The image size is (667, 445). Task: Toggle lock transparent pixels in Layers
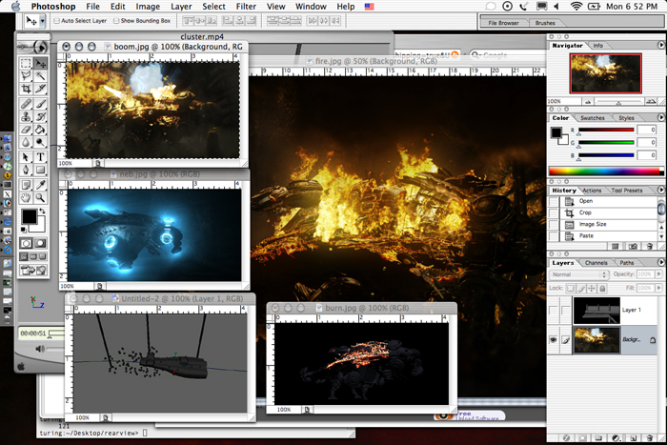pyautogui.click(x=570, y=289)
